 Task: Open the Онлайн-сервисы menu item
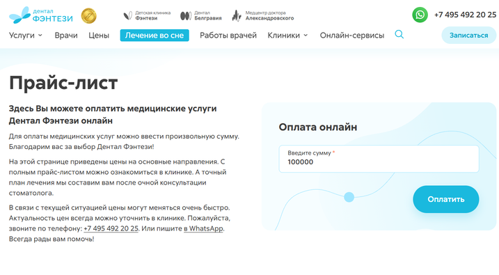point(352,36)
